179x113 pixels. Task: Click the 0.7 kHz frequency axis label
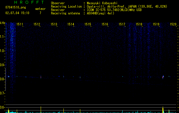(x=2, y=93)
